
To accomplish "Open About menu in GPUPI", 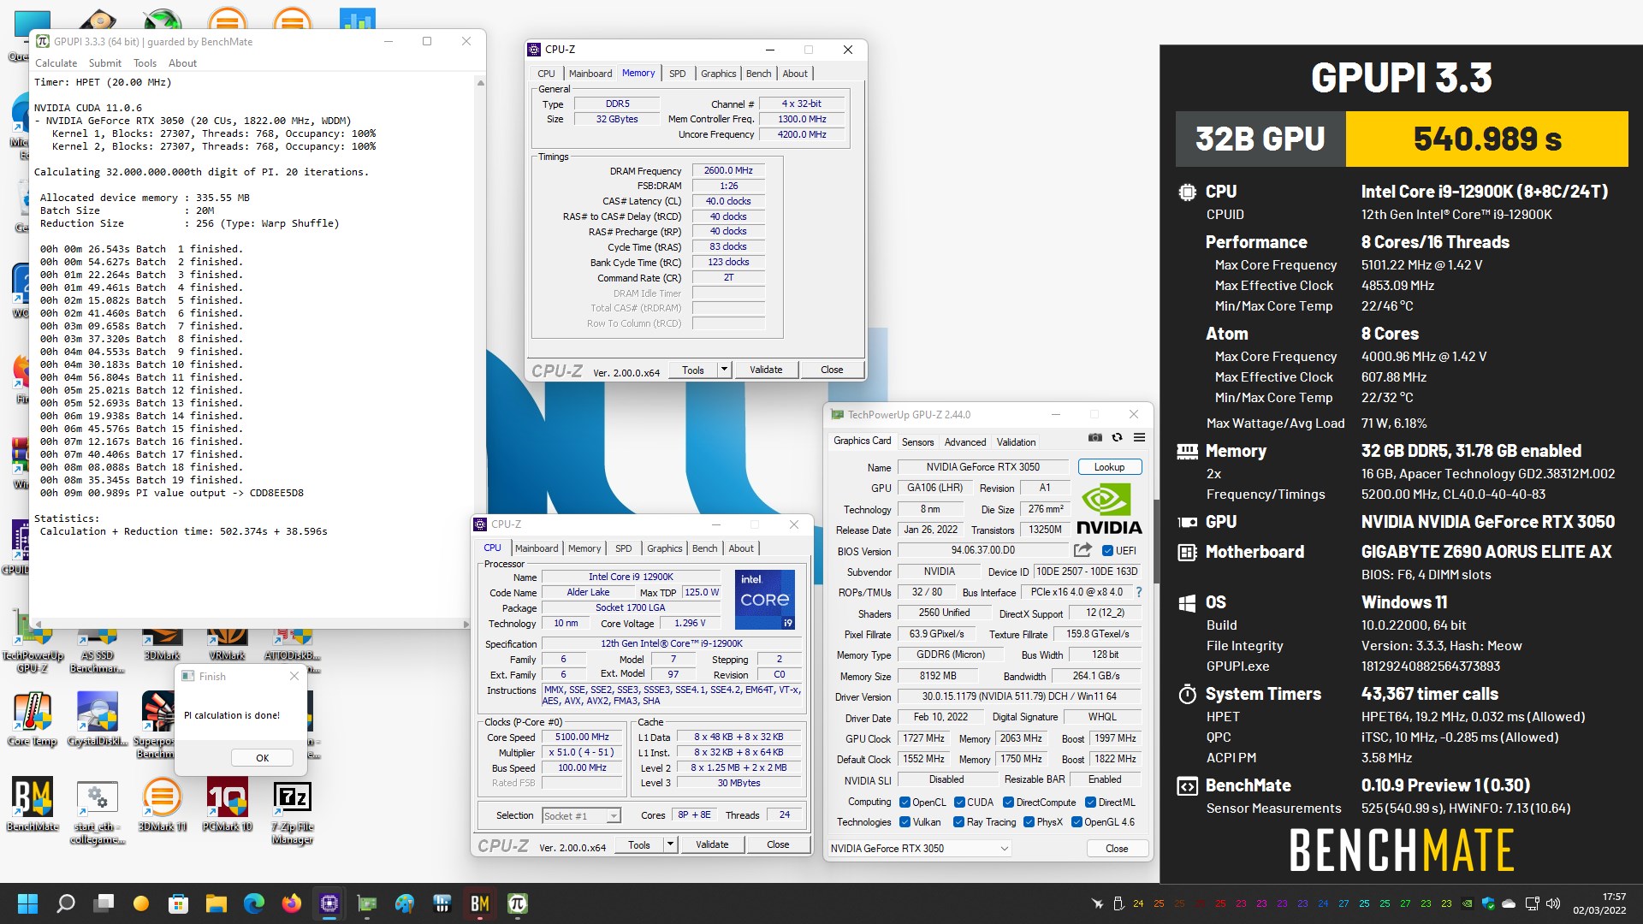I will (x=182, y=63).
